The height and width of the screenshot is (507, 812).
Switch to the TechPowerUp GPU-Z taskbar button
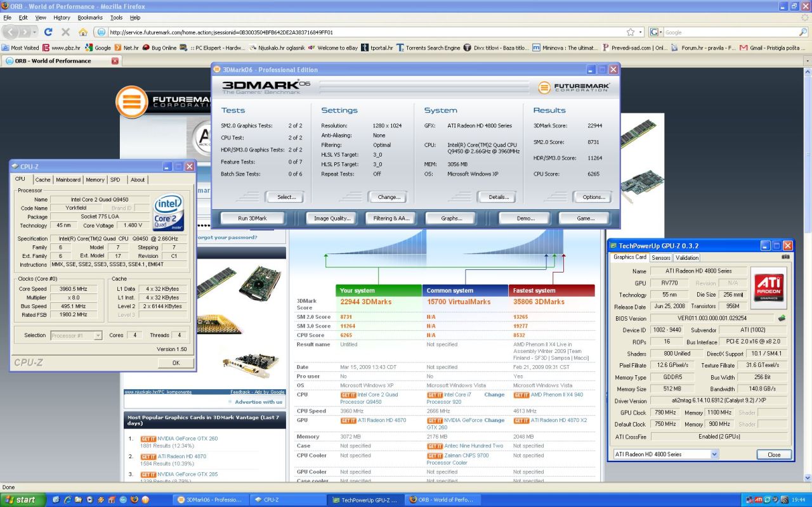(365, 499)
